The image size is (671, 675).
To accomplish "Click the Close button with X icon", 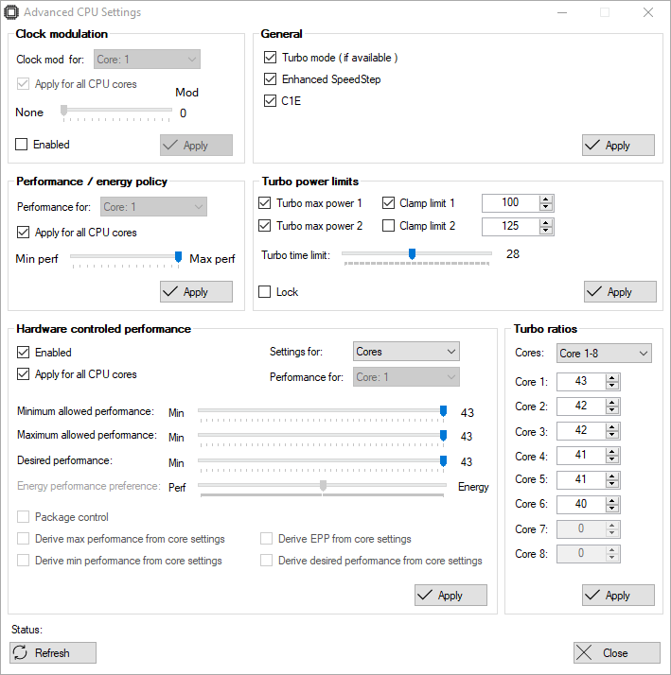I will click(617, 652).
